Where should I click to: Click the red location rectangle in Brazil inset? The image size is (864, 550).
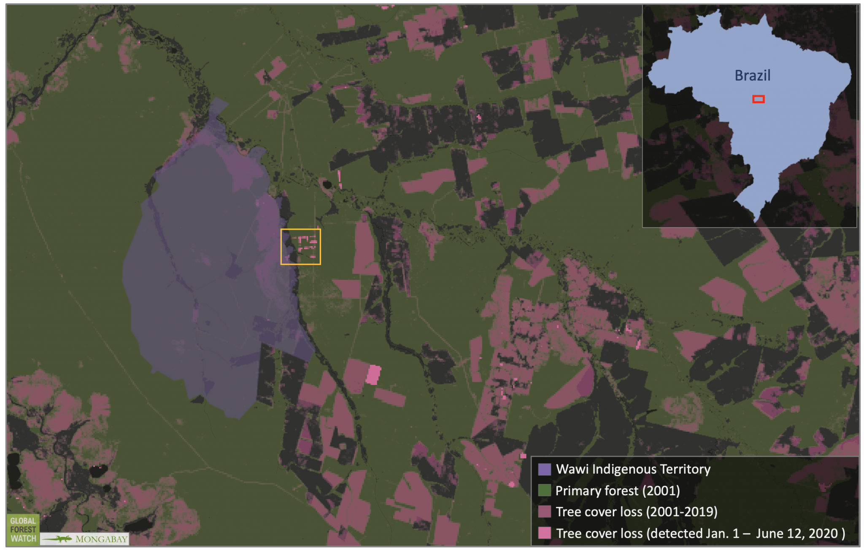tap(758, 99)
